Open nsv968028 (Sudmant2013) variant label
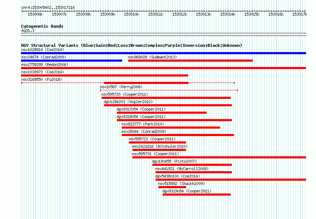The image size is (316, 219). pyautogui.click(x=152, y=57)
